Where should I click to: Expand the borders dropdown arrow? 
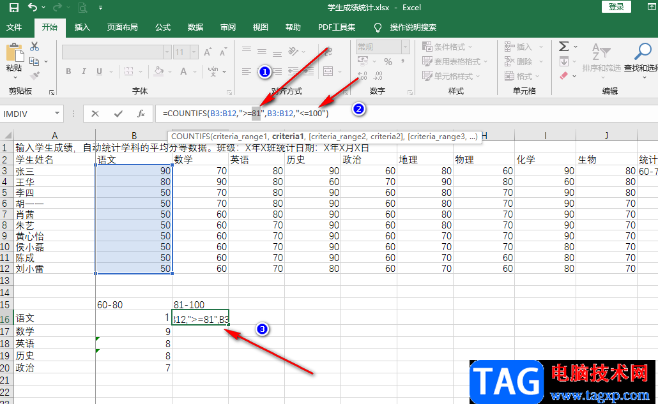click(141, 71)
